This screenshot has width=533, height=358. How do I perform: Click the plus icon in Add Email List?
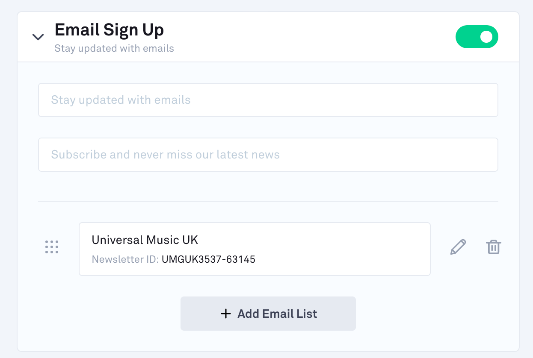[x=225, y=314]
